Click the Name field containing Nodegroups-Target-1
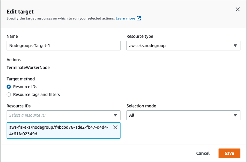Screen dimensions: 247x162 63,46
